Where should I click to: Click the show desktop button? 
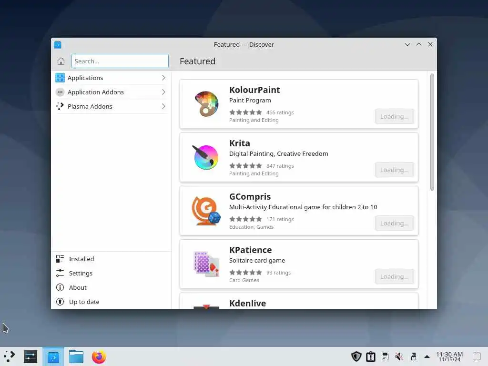477,356
